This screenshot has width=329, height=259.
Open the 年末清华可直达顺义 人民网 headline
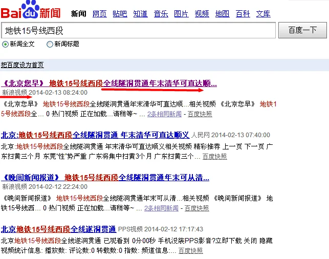pyautogui.click(x=95, y=135)
